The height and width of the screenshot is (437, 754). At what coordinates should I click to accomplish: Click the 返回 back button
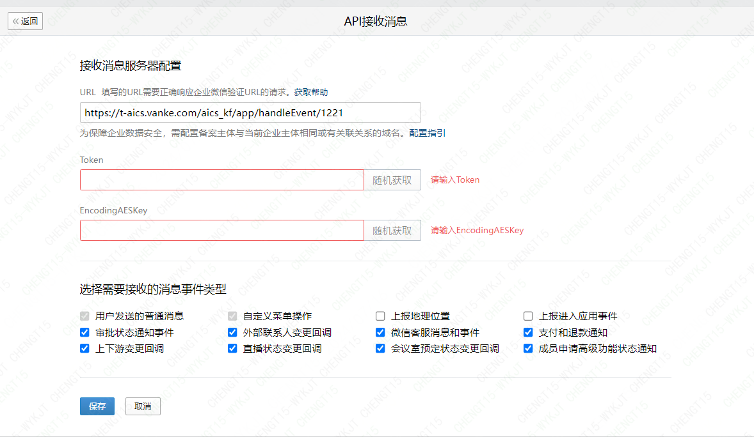click(x=25, y=21)
